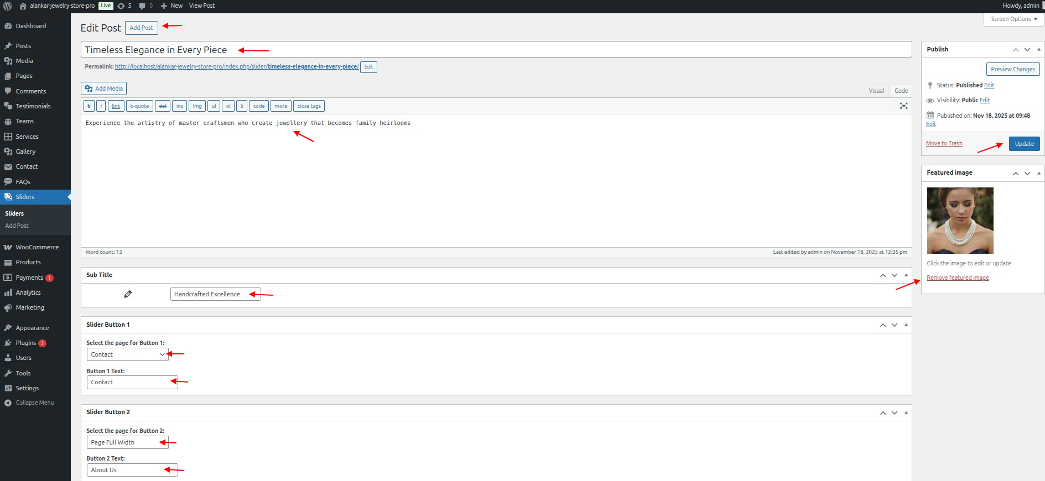Viewport: 1045px width, 481px height.
Task: Open the Button 1 page dropdown
Action: [128, 354]
